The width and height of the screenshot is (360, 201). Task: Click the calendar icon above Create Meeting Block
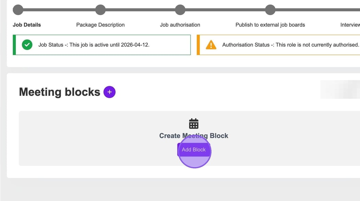coord(194,123)
